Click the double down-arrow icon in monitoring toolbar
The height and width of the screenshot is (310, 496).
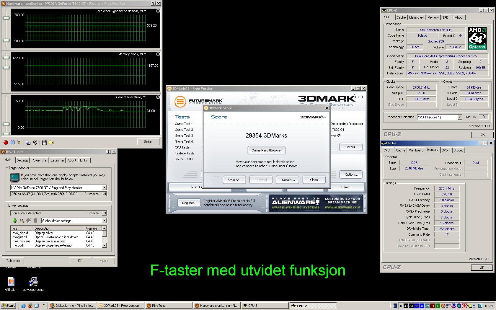click(35, 143)
